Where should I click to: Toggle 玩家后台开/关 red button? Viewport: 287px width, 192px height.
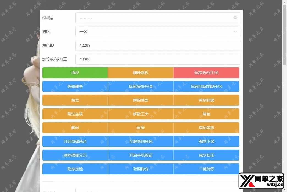(206, 73)
